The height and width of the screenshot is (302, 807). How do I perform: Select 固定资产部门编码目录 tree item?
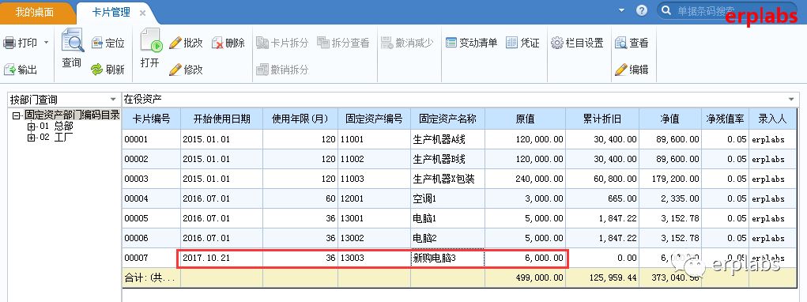point(72,115)
